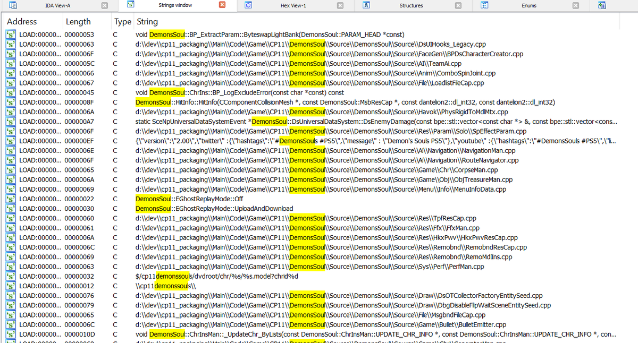Sort strings by Address column header
The image size is (638, 343).
22,22
